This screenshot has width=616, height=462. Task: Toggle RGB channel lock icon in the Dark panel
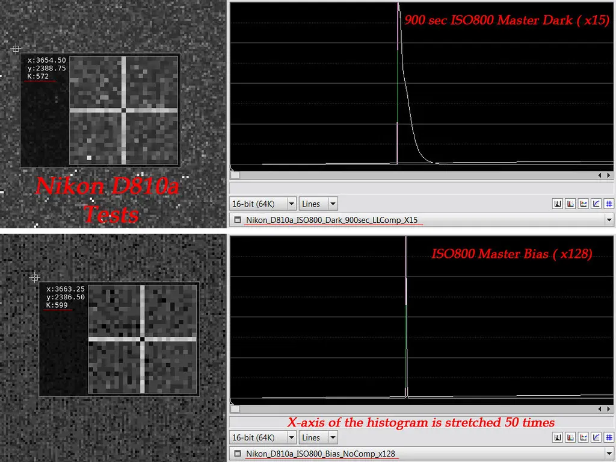coord(584,204)
